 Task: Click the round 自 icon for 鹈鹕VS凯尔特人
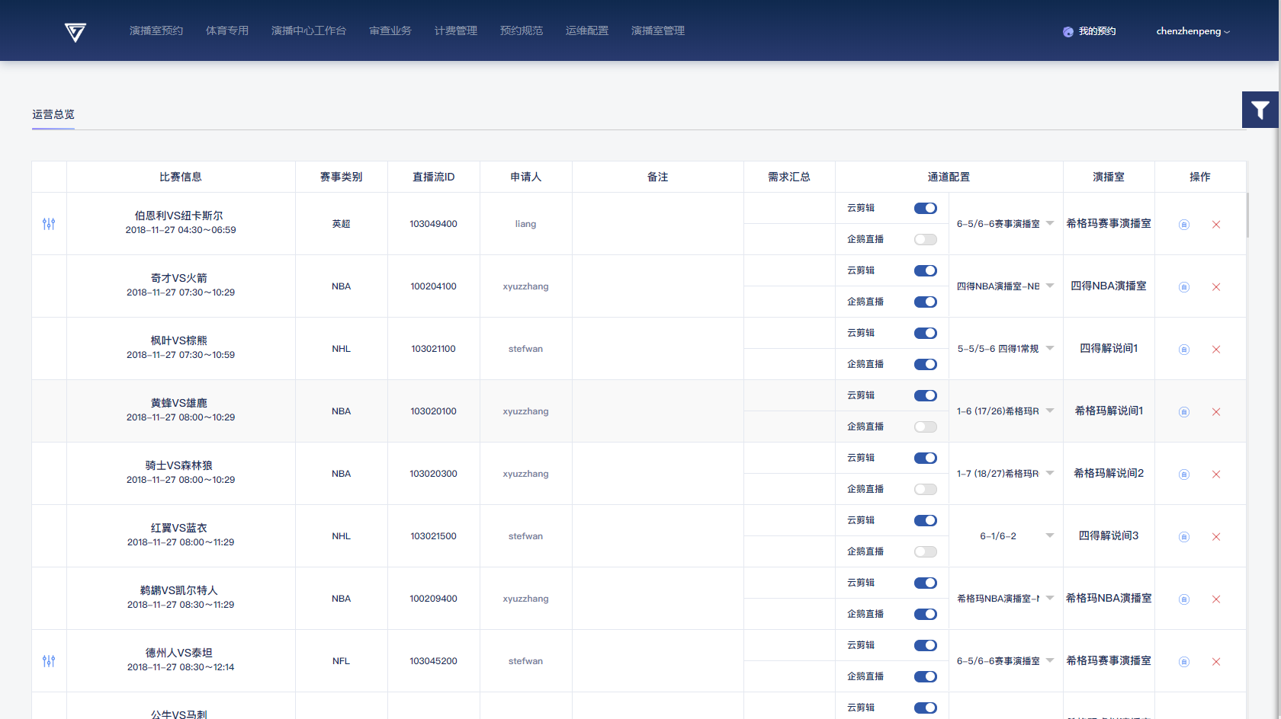[1184, 599]
